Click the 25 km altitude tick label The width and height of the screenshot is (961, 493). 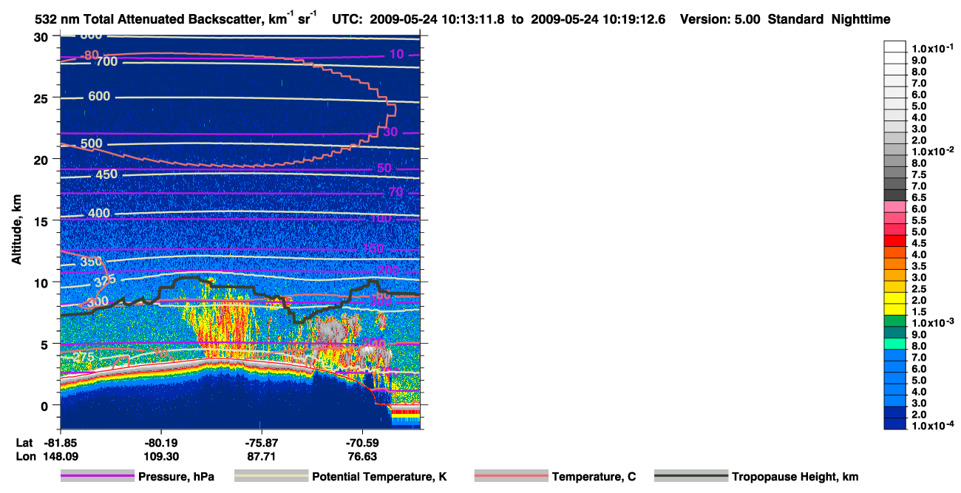(43, 98)
